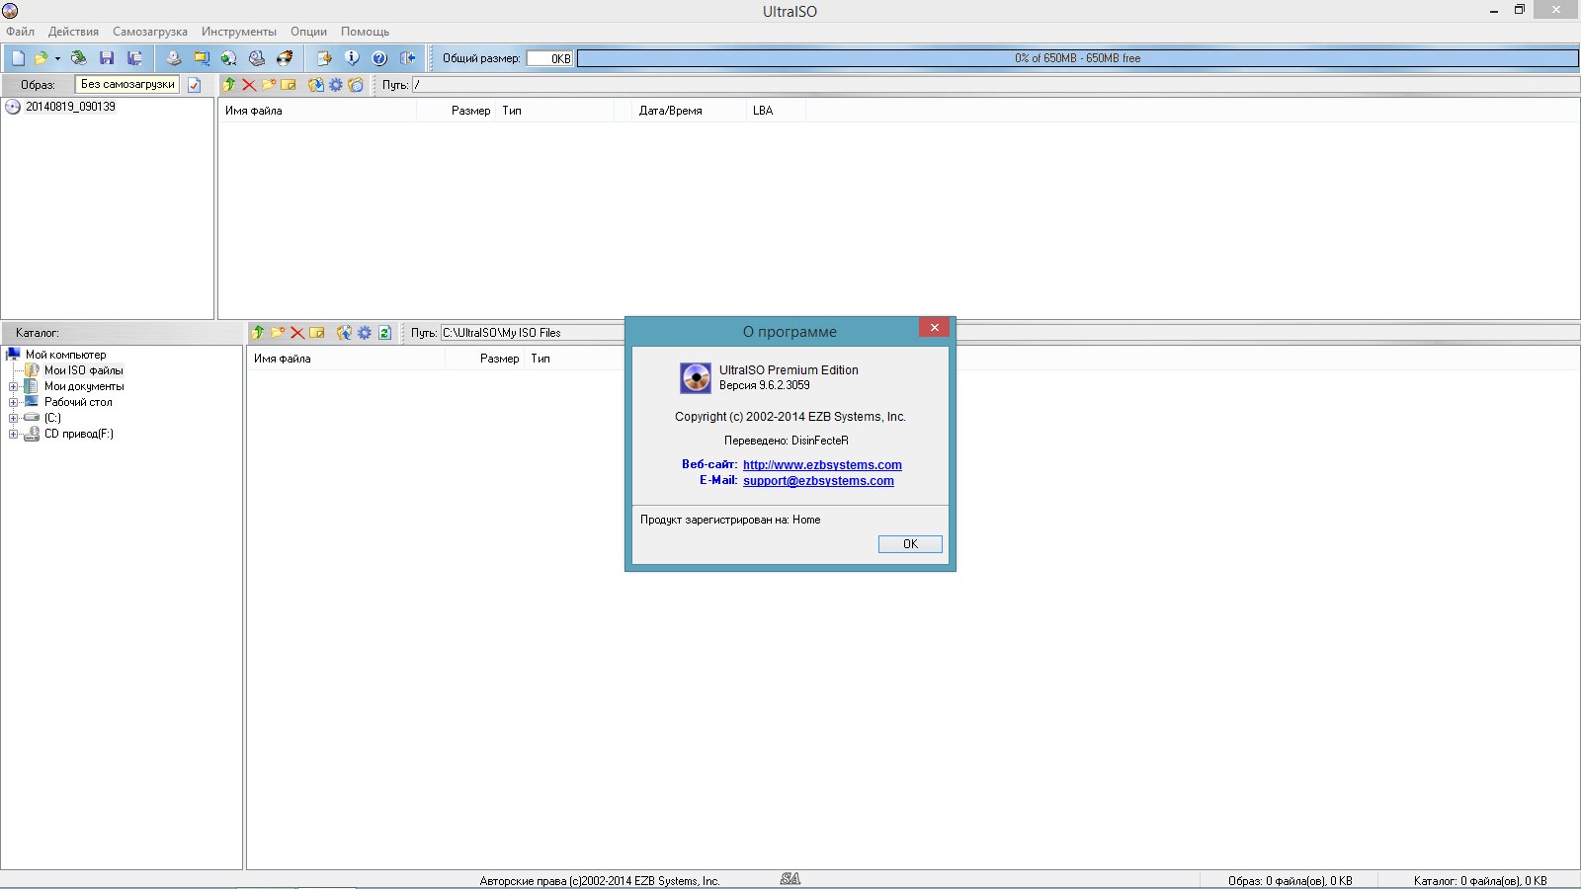Image resolution: width=1581 pixels, height=889 pixels.
Task: Open the Действия menu
Action: (x=73, y=32)
